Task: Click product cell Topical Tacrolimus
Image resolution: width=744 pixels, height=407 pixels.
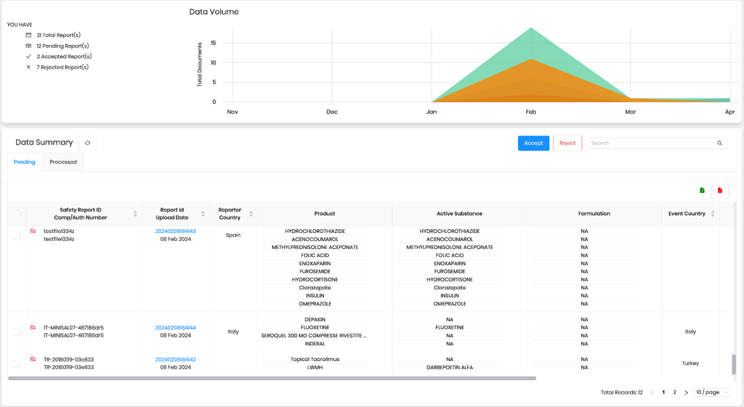Action: (x=315, y=359)
